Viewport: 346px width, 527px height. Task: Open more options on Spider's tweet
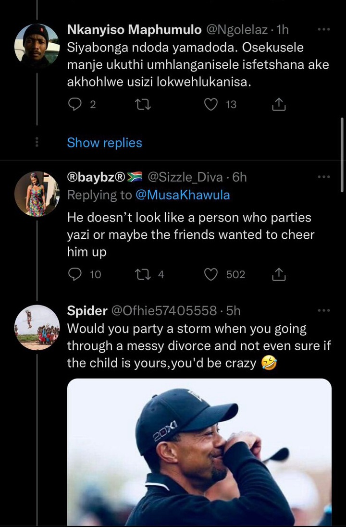[x=324, y=310]
